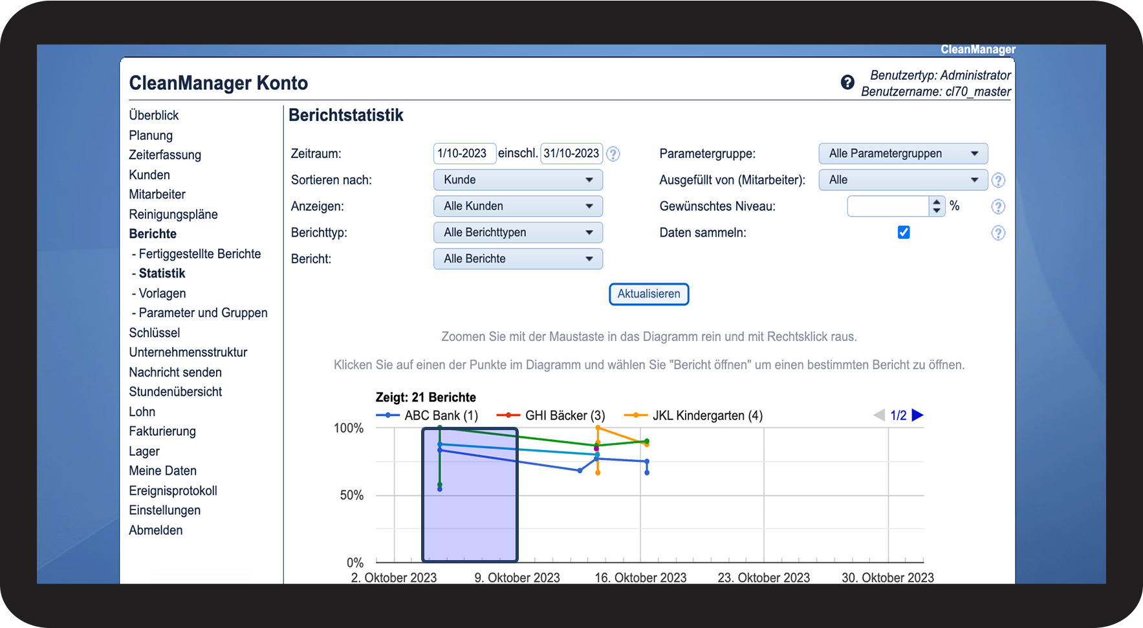Go to next legend page arrow
The image size is (1143, 628).
coord(917,415)
